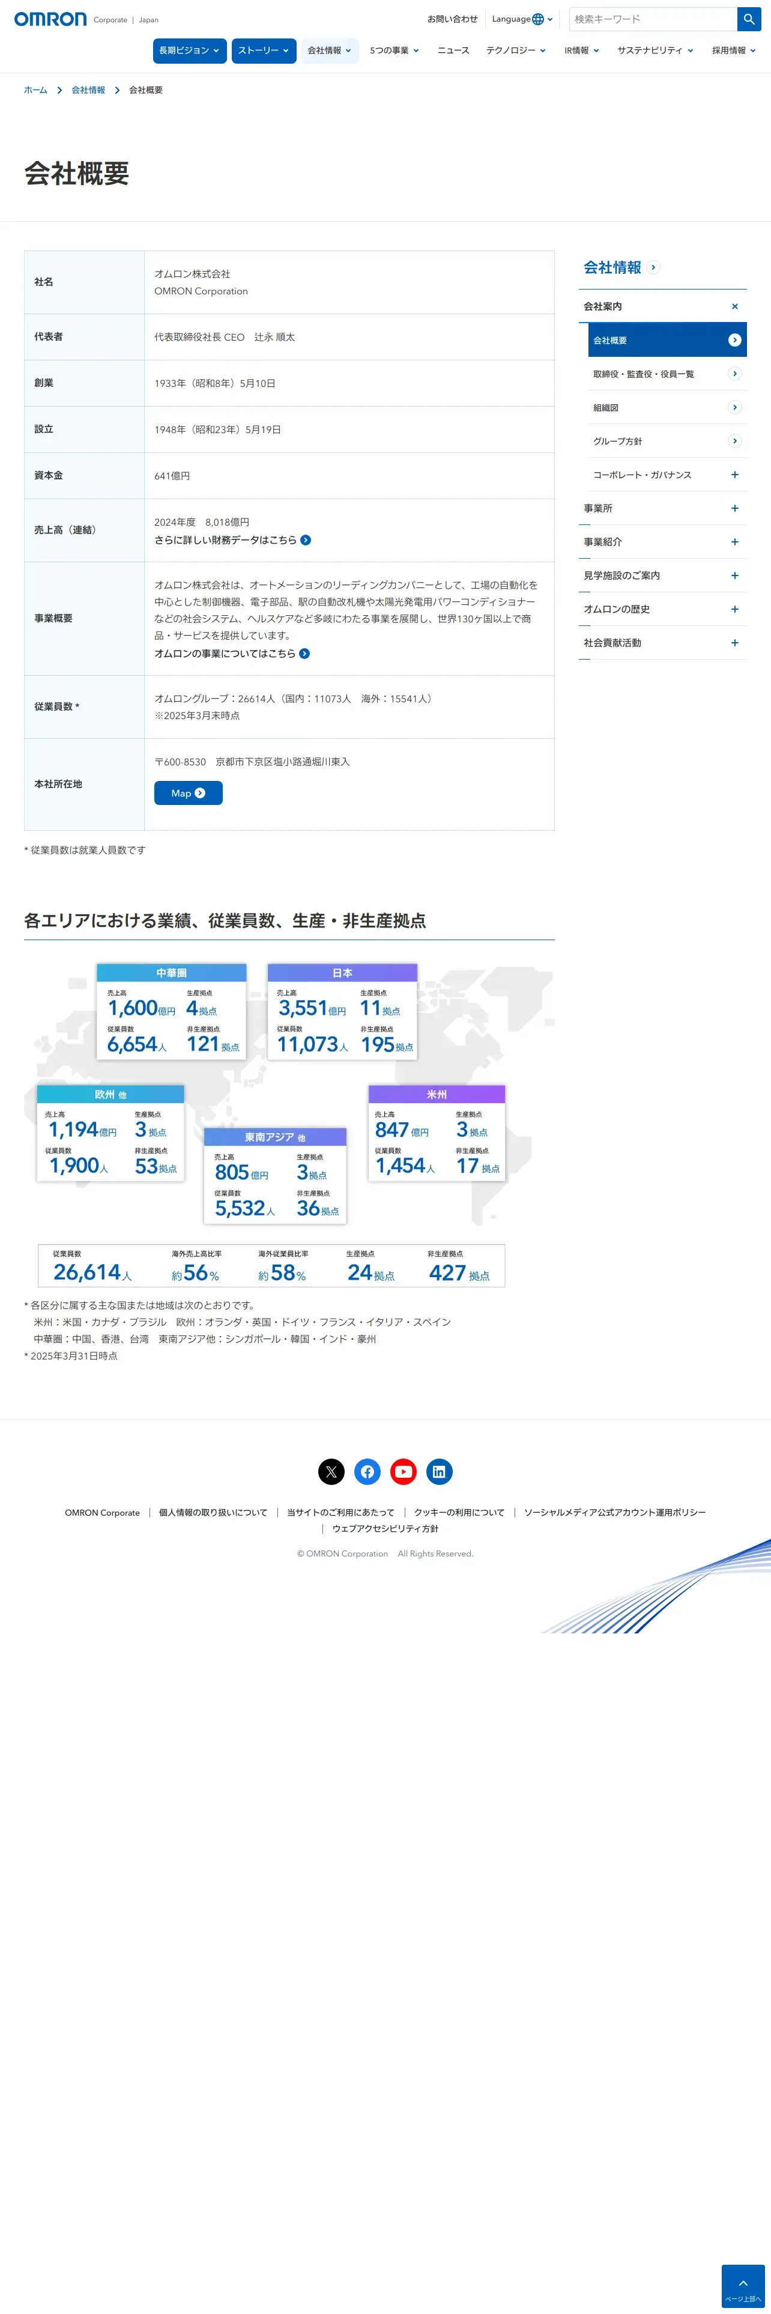
Task: Click arrow icon in 取締役・監査役・役員一覧 row
Action: point(734,374)
